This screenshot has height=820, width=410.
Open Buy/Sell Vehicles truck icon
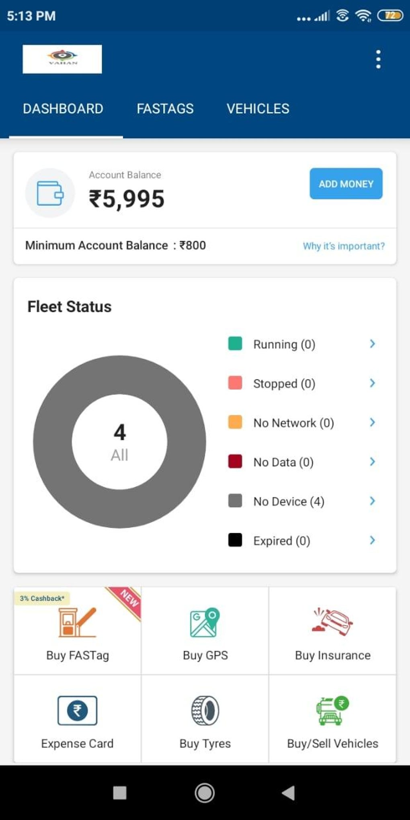point(332,710)
